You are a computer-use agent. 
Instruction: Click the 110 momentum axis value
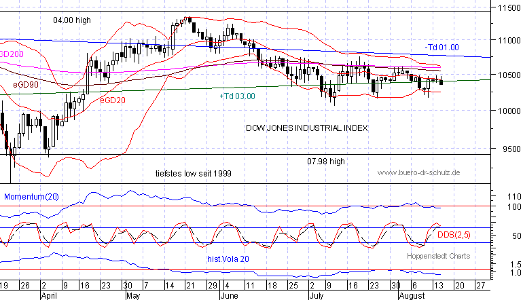click(514, 197)
